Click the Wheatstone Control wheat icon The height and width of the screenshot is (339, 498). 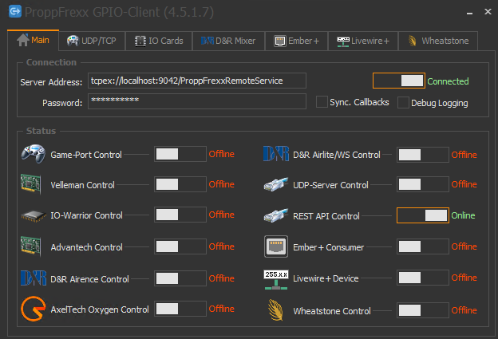click(x=275, y=309)
